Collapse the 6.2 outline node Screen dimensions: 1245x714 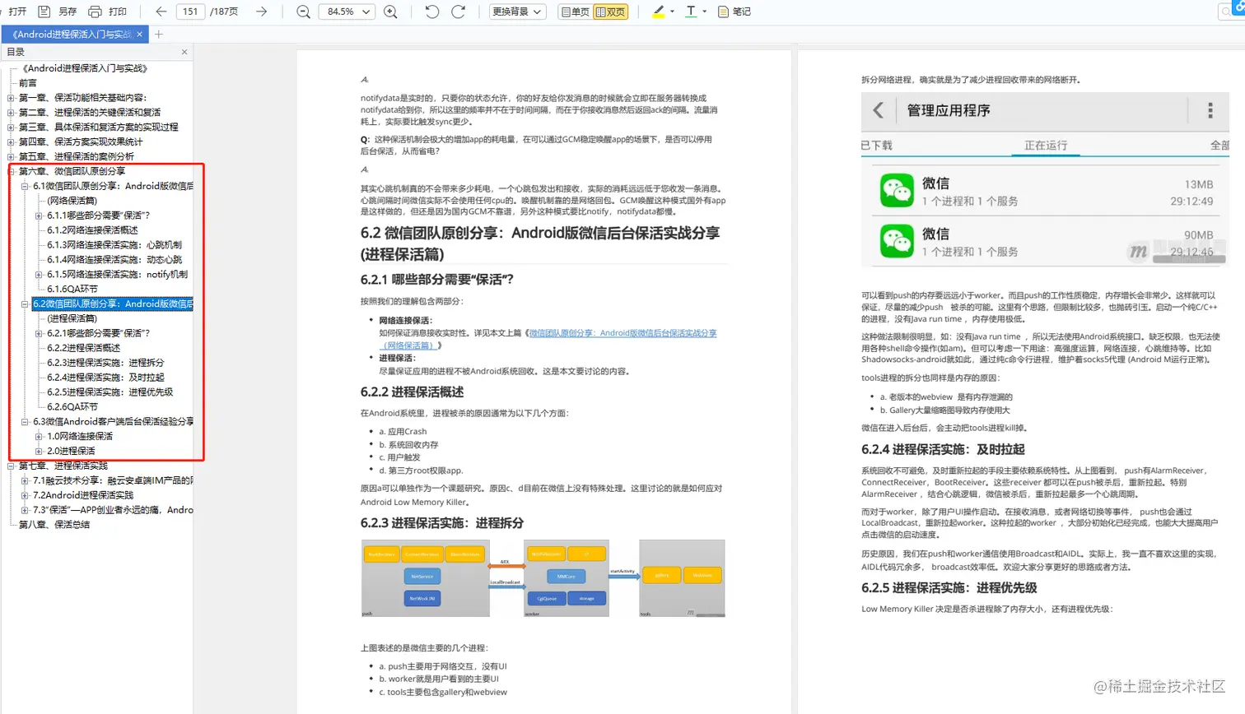pos(25,304)
